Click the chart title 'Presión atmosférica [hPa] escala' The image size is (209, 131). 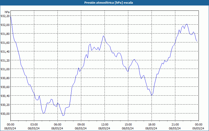click(x=108, y=3)
